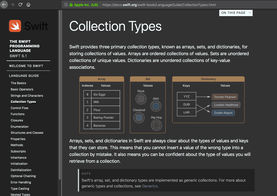Click the orange Swift bird logo

(x=15, y=26)
